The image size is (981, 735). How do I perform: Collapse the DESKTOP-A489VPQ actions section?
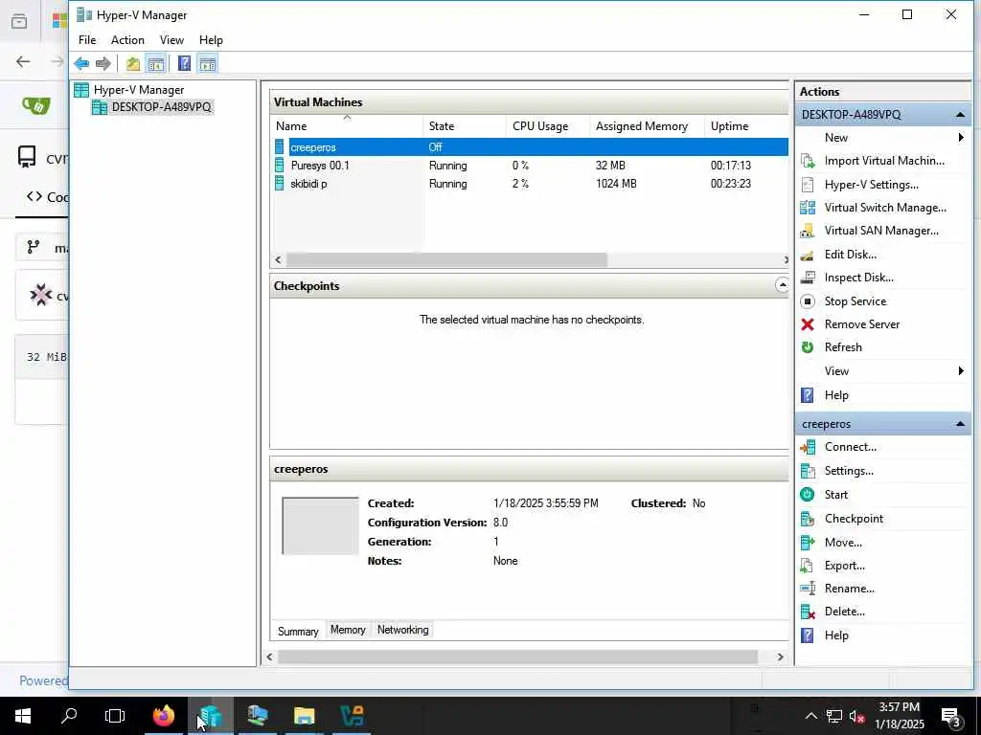pyautogui.click(x=960, y=115)
